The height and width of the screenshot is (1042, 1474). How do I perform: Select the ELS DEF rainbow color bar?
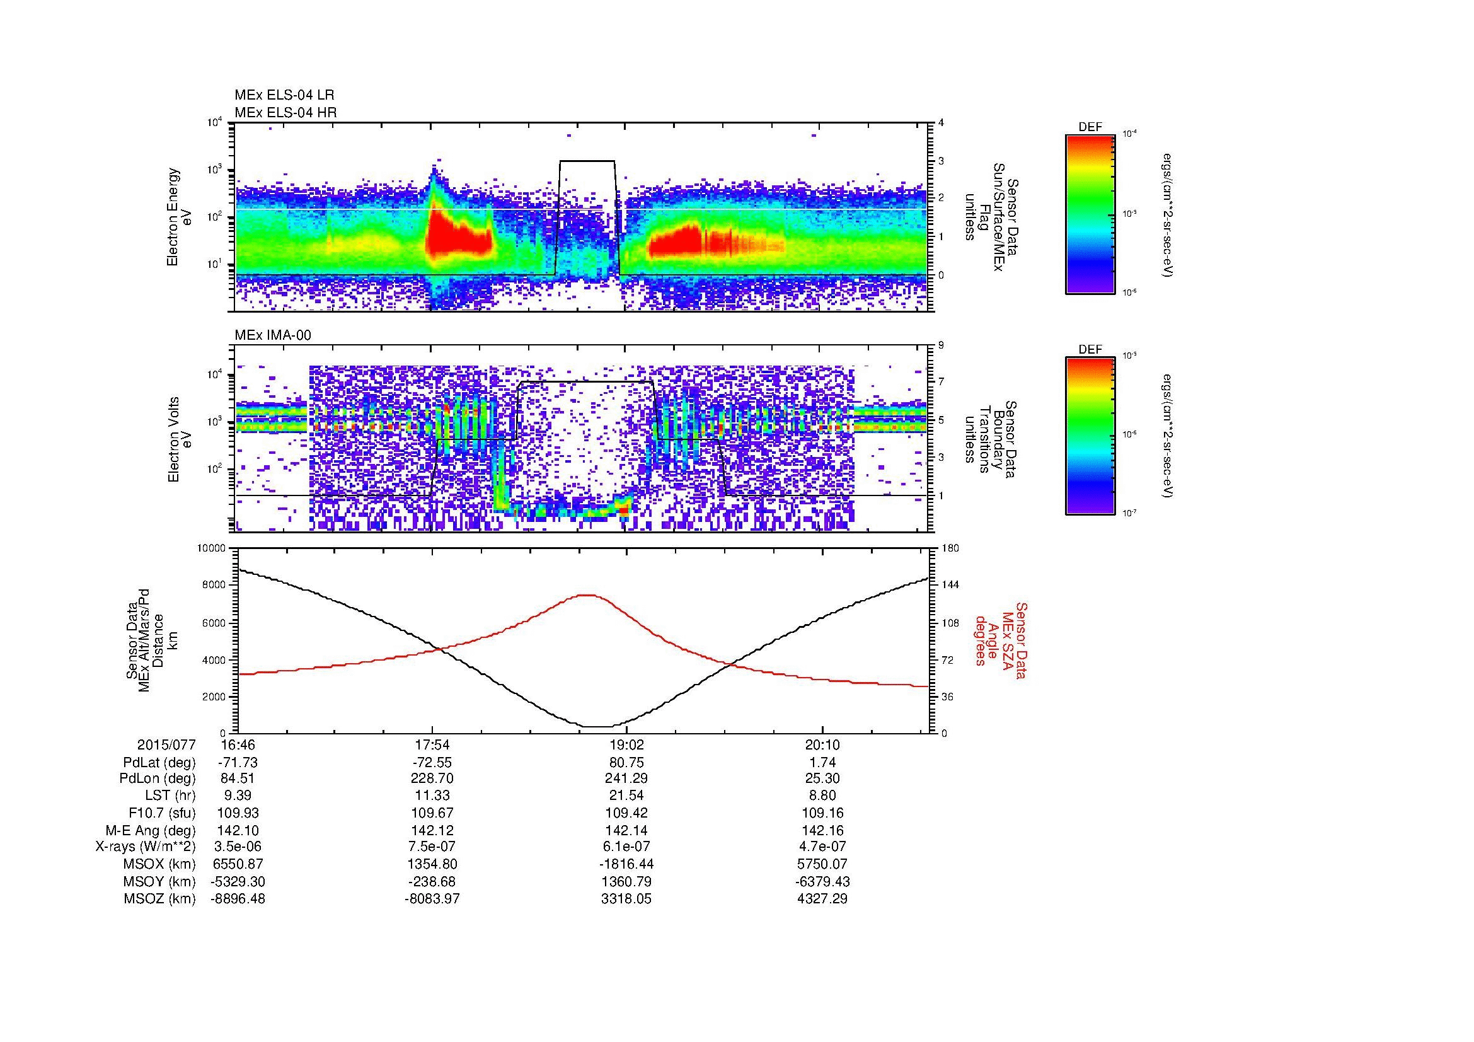tap(1090, 214)
